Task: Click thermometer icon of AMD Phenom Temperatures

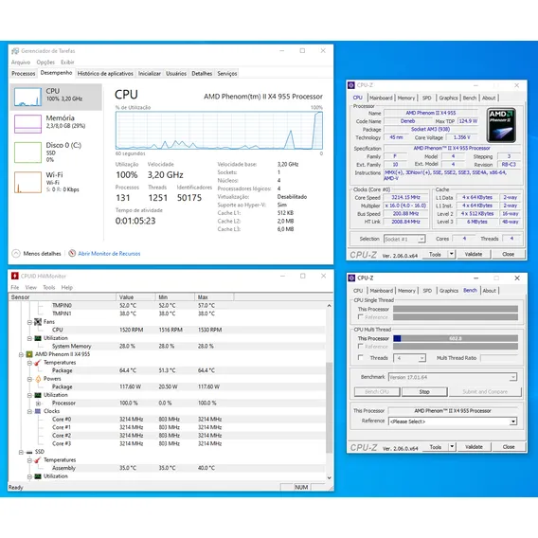Action: [x=38, y=363]
